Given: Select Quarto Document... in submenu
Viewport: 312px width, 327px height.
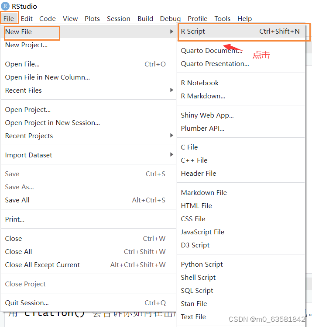Looking at the screenshot, I should click(241, 51).
